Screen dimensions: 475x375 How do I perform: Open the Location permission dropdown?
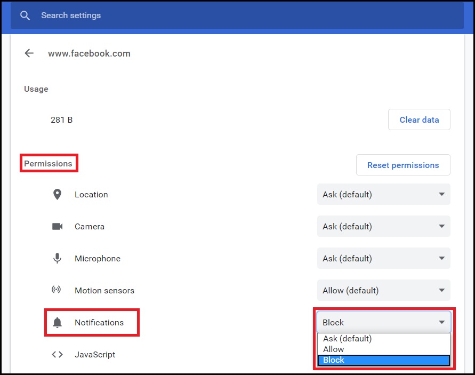[x=383, y=195]
